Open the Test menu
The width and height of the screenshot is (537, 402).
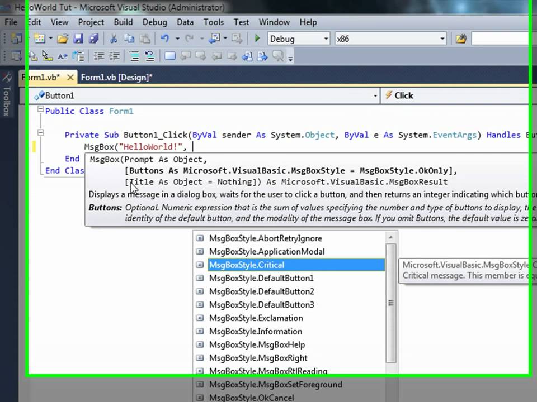[242, 22]
